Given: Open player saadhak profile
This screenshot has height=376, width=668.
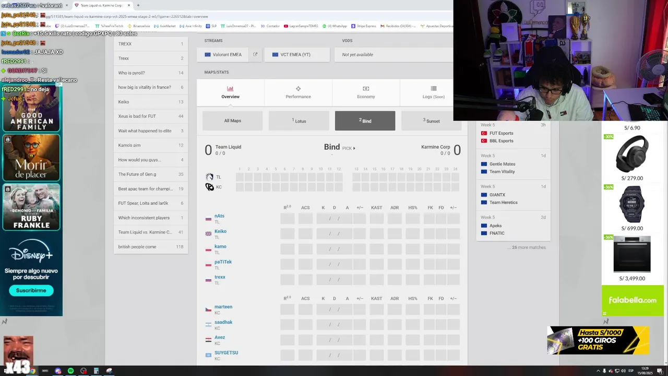Looking at the screenshot, I should coord(223,322).
